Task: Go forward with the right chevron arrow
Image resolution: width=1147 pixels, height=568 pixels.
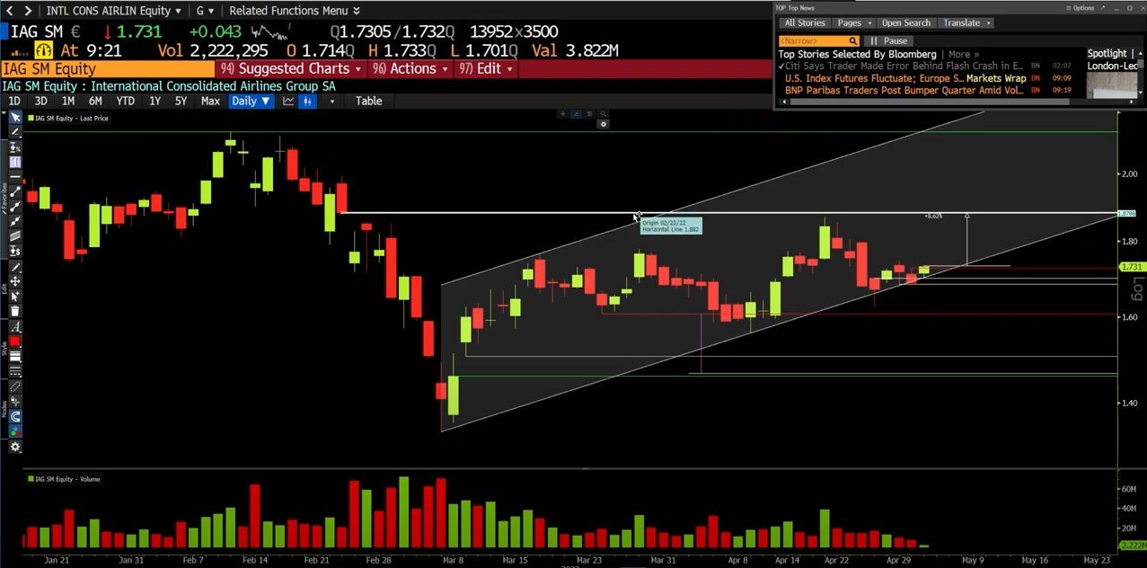Action: click(28, 11)
